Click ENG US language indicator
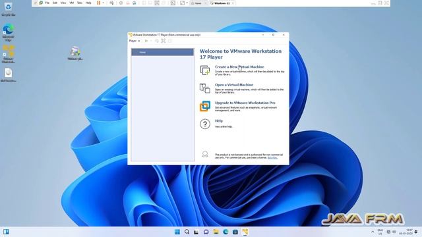Screen dimensions: 422x237 380,232
